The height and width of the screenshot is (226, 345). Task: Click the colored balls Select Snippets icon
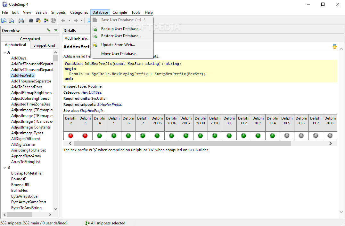click(x=46, y=21)
